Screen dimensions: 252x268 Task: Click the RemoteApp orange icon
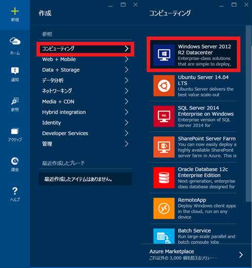click(x=164, y=208)
